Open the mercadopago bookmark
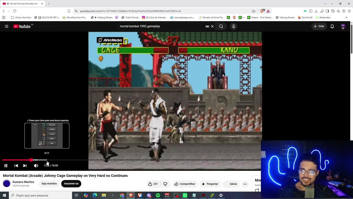The image size is (353, 199). coord(182,17)
